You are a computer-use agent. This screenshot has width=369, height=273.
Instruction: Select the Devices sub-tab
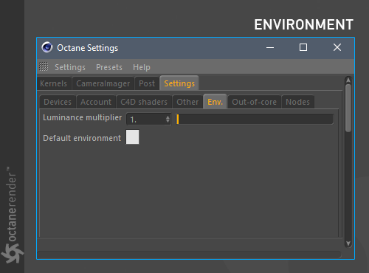[58, 102]
